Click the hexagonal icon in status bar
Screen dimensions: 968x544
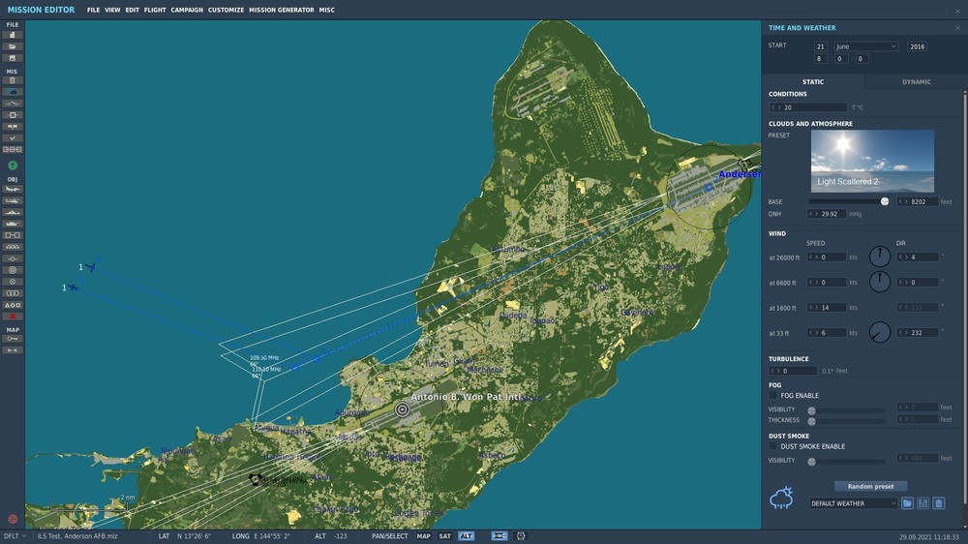[521, 536]
